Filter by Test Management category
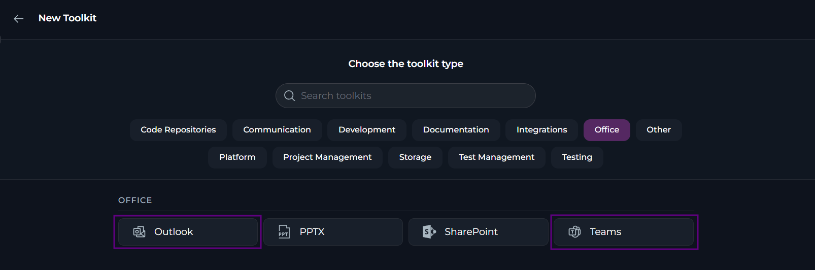The height and width of the screenshot is (270, 815). coord(496,157)
